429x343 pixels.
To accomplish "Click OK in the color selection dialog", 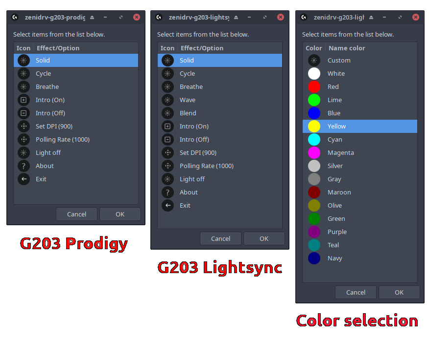I will coord(399,292).
